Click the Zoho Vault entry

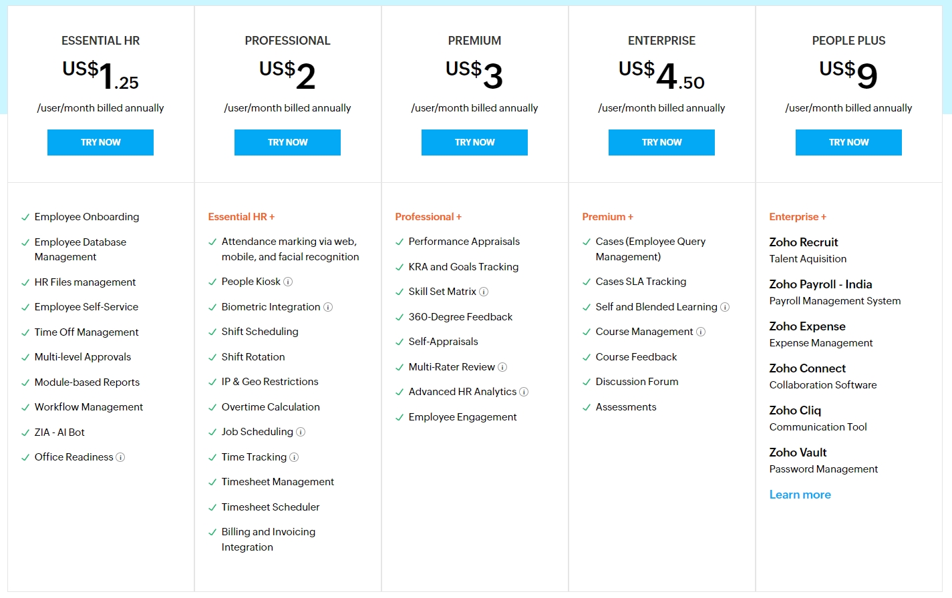pos(798,452)
